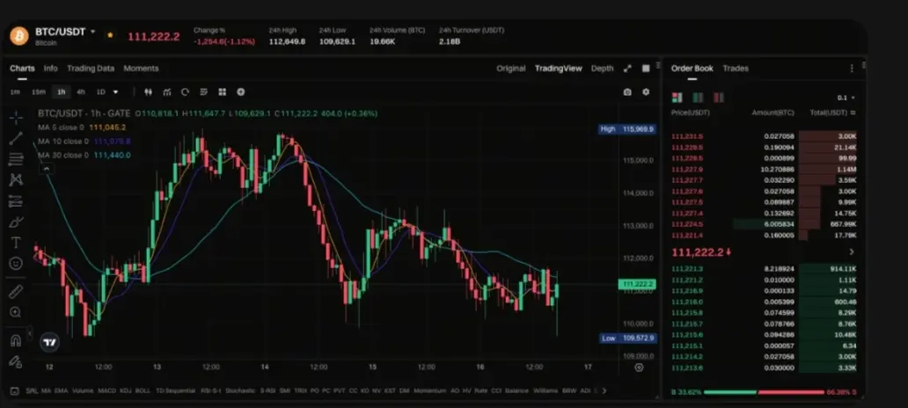
Task: Click the indicator panel icon before SRL
Action: [x=14, y=390]
